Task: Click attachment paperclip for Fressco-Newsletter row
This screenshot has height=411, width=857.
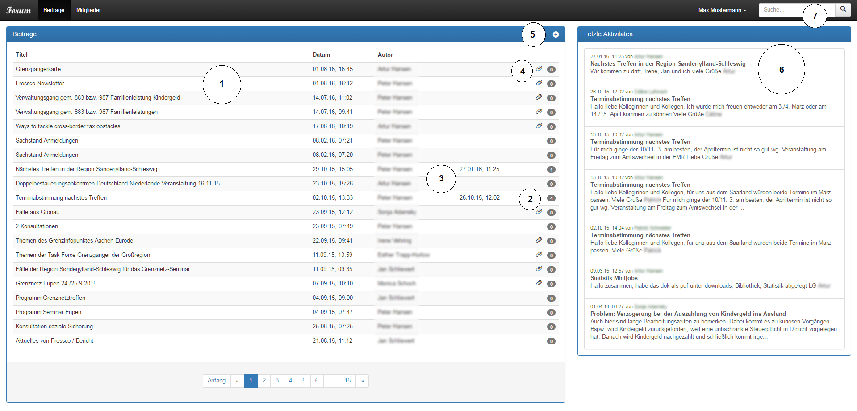Action: click(x=539, y=83)
